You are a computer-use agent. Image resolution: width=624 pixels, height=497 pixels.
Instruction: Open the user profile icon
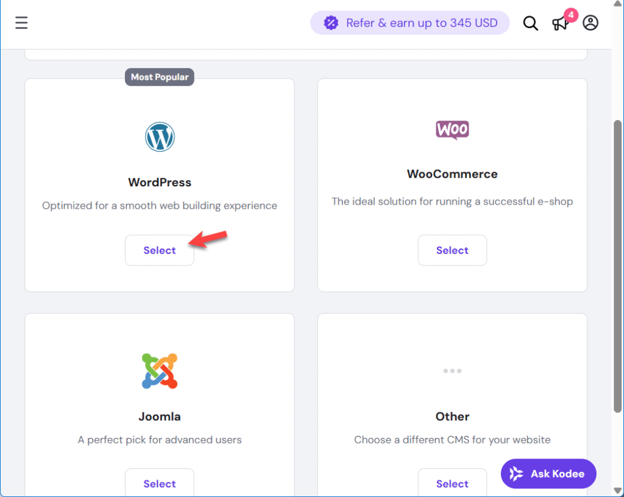pyautogui.click(x=590, y=23)
